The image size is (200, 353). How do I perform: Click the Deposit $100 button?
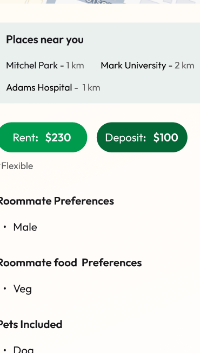[142, 137]
